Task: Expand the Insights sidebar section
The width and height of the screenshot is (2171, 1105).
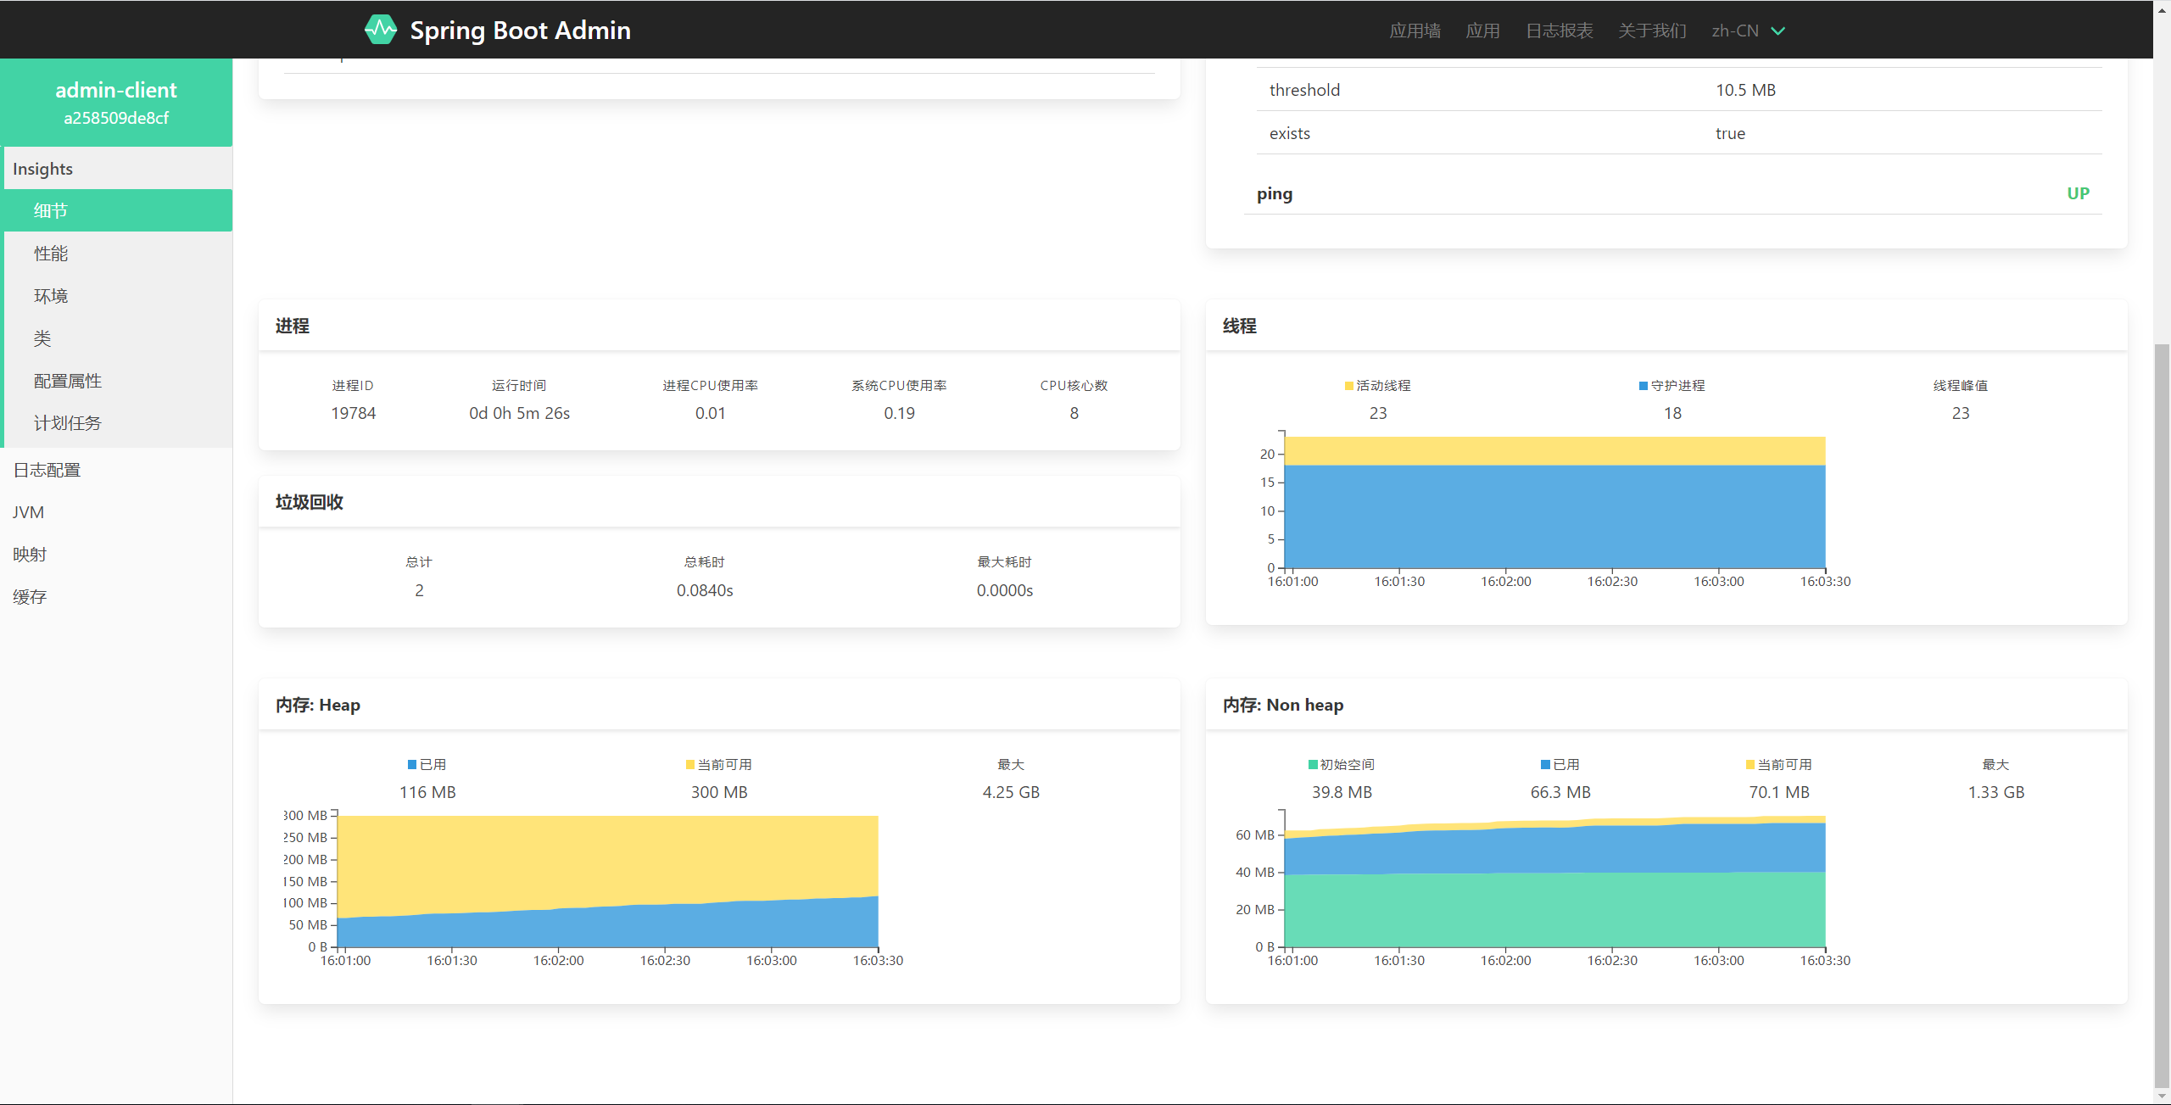Action: click(42, 169)
